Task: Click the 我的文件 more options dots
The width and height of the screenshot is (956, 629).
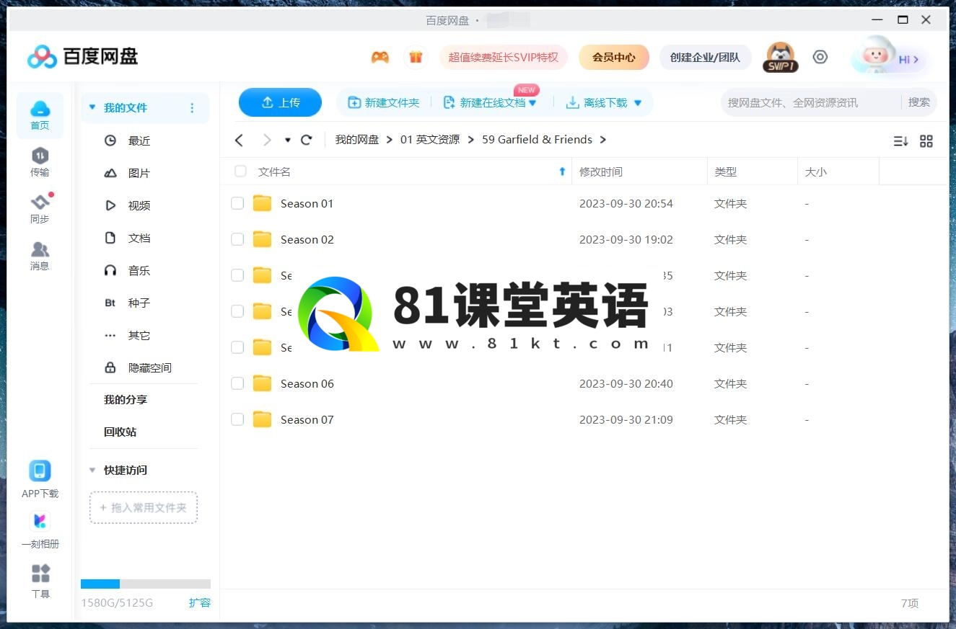Action: click(x=192, y=108)
